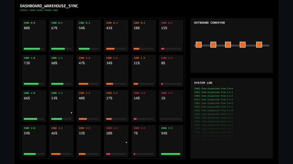Select the leftmost box on the outbound conveyor
The height and width of the screenshot is (164, 293).
tap(198, 45)
